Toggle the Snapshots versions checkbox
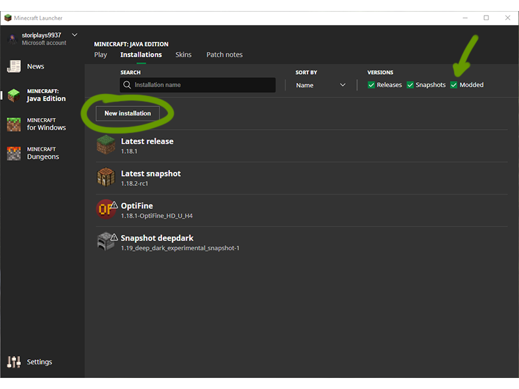The image size is (519, 389). [x=410, y=85]
